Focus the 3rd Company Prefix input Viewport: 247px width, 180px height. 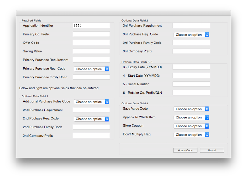click(x=191, y=51)
